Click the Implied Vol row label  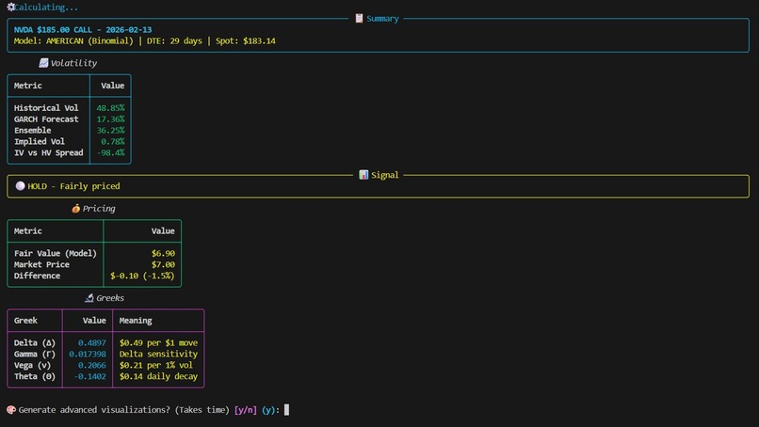(x=40, y=141)
